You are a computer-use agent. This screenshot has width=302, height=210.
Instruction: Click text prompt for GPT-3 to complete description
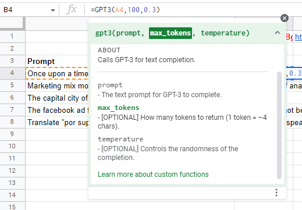(x=159, y=95)
